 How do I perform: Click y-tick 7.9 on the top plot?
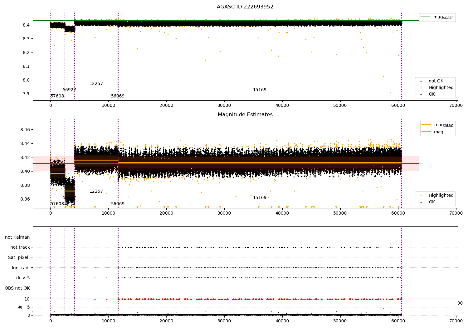(26, 94)
